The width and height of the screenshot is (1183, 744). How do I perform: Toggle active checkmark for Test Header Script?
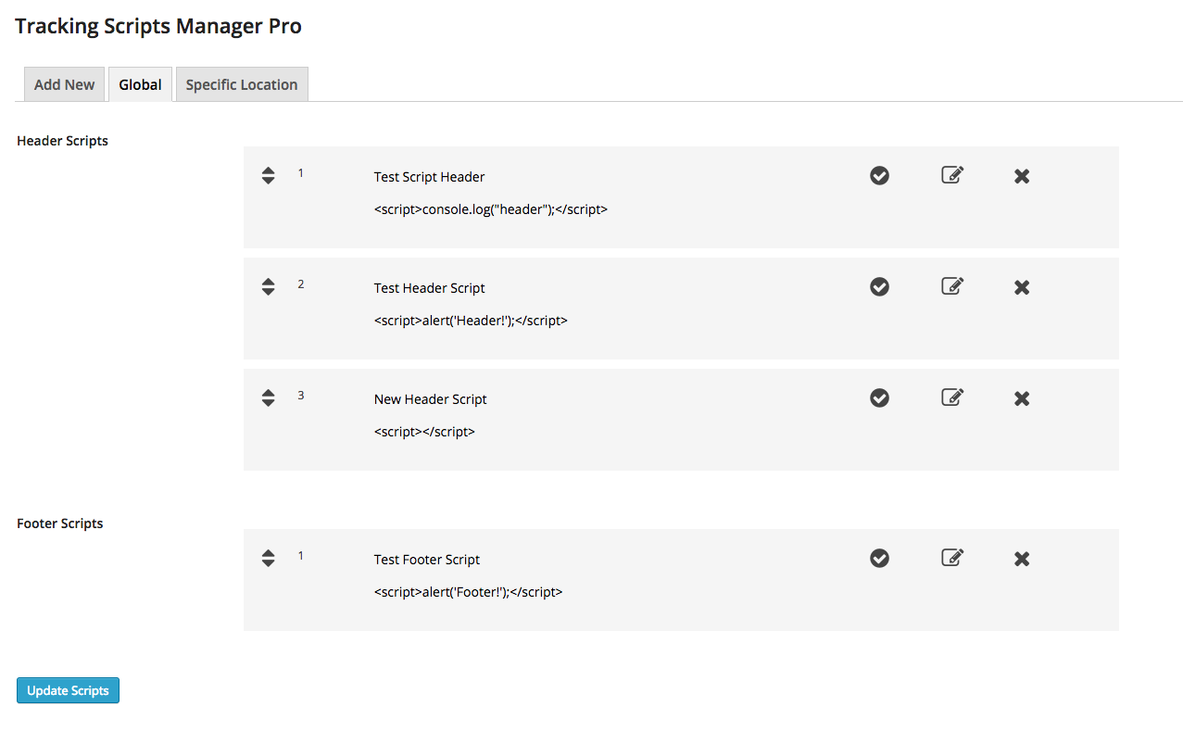[880, 286]
